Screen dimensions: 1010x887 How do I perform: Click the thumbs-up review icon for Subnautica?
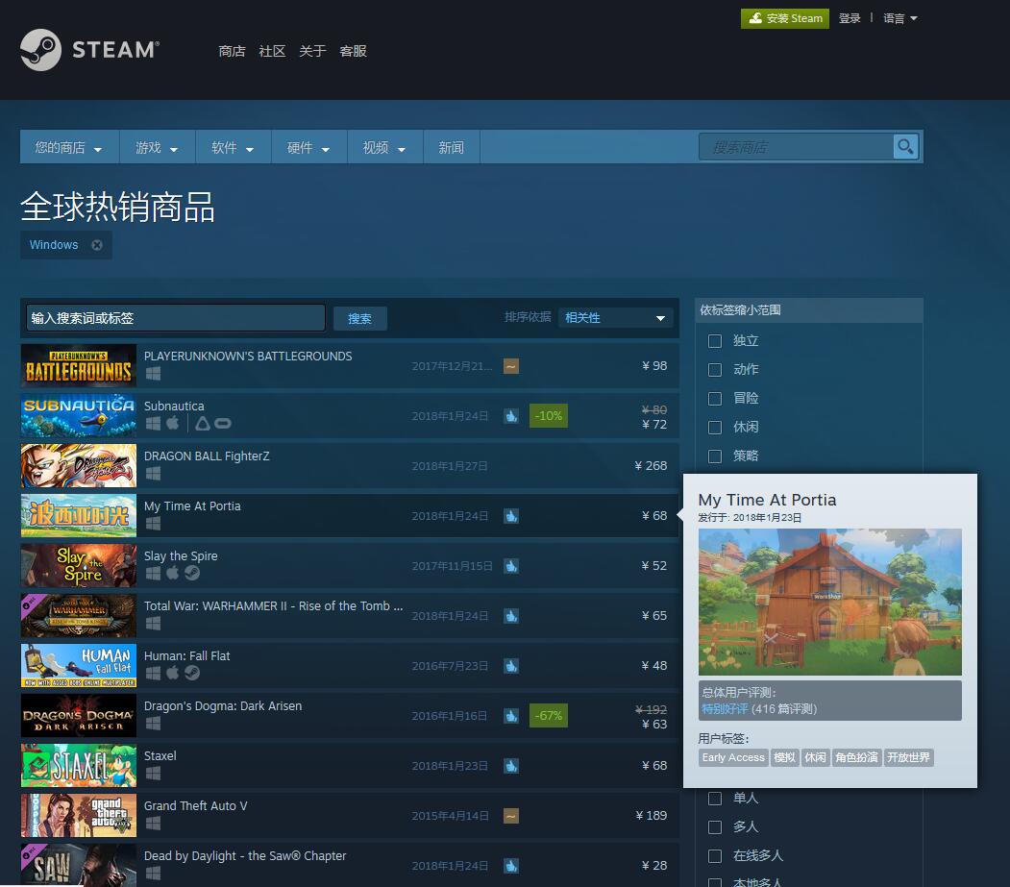click(x=511, y=416)
